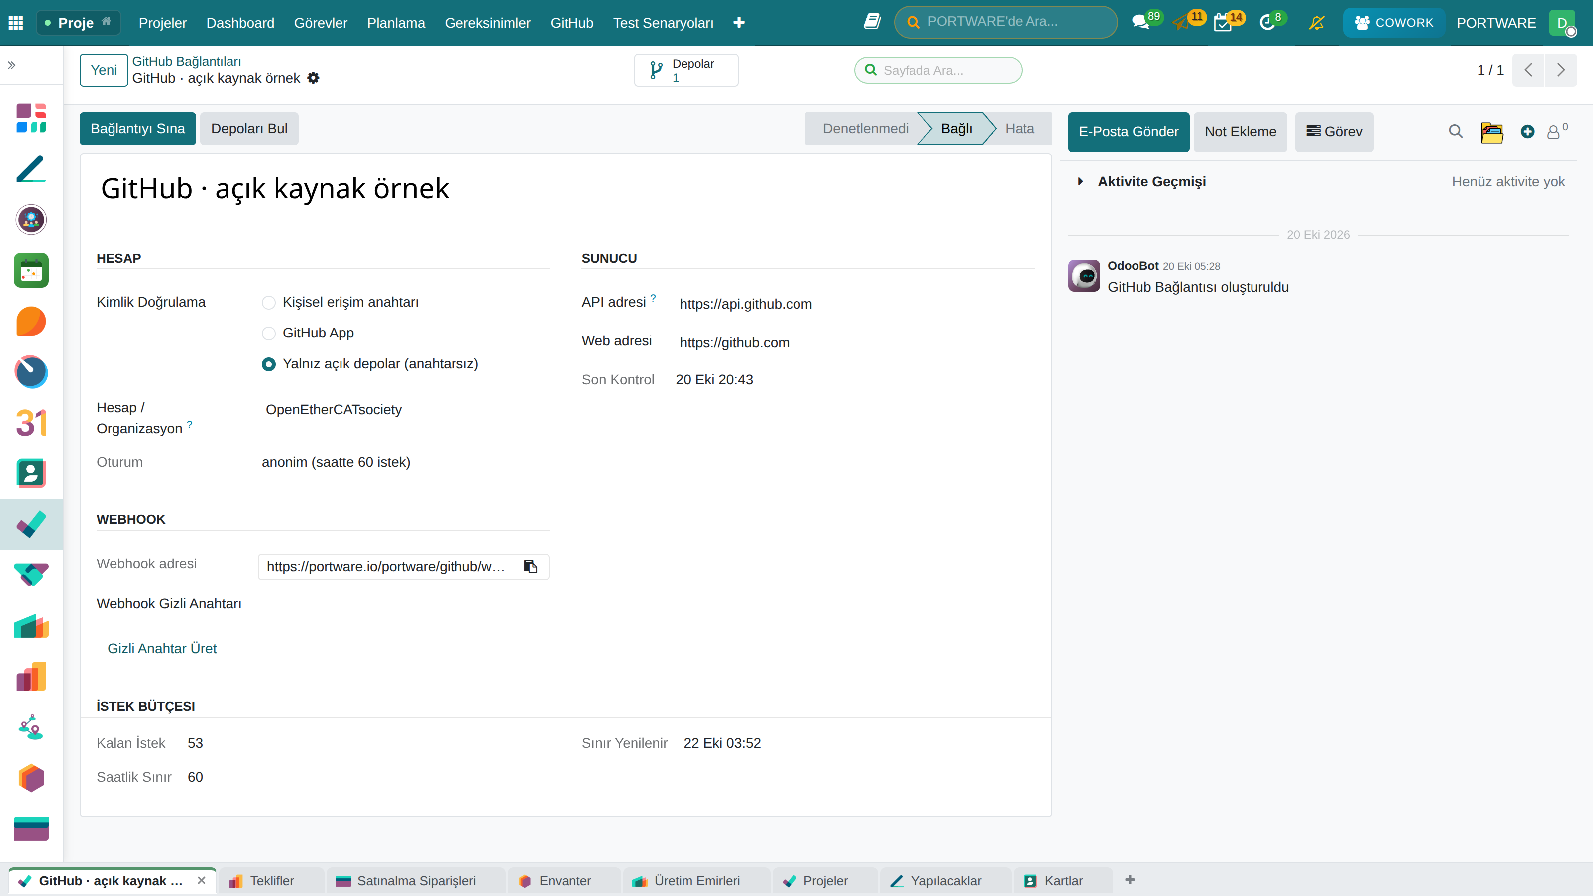Open the pencil to-do app in the sidebar
The height and width of the screenshot is (896, 1593).
tap(31, 169)
